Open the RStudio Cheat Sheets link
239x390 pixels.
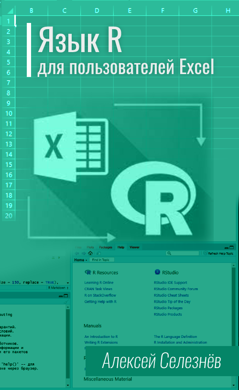click(x=171, y=295)
